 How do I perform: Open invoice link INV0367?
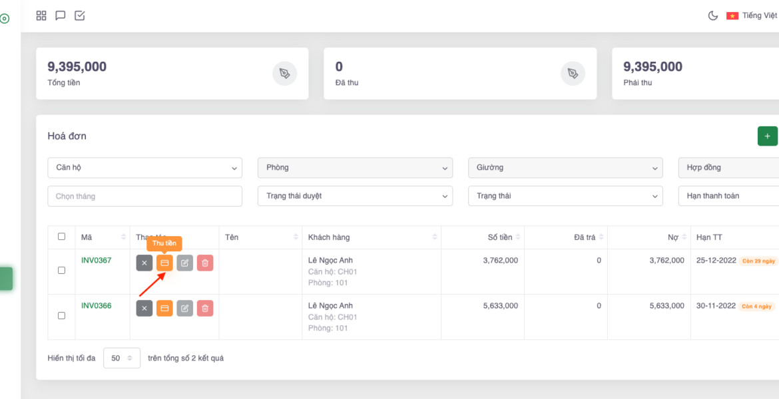point(97,261)
